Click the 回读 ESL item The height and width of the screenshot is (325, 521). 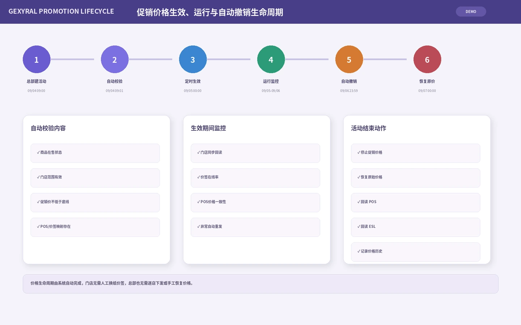pos(416,227)
